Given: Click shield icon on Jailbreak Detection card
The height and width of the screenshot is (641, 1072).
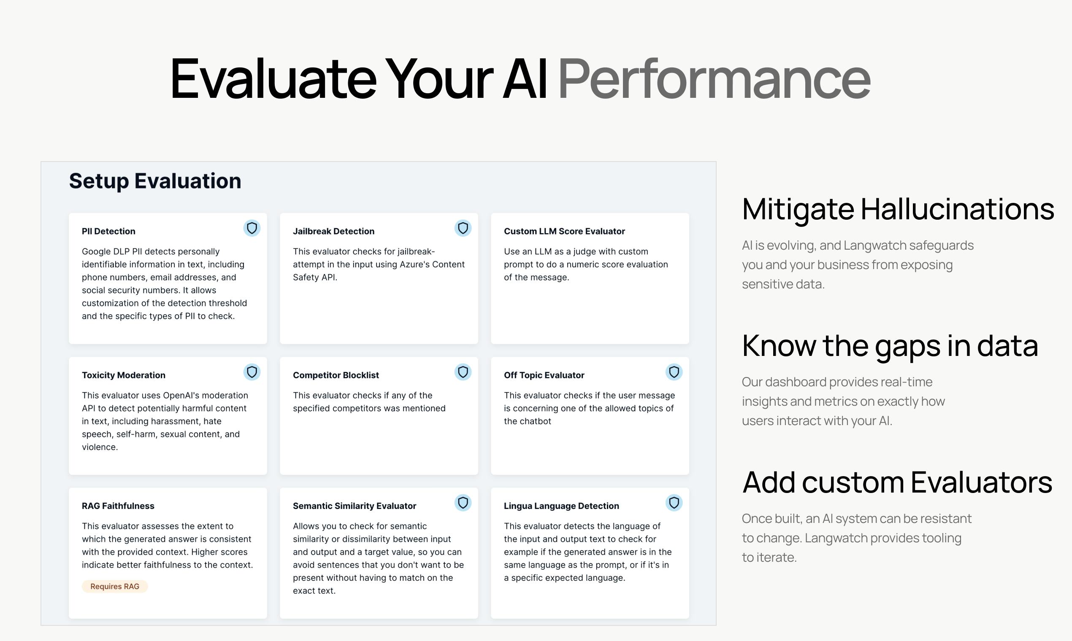Looking at the screenshot, I should 463,228.
